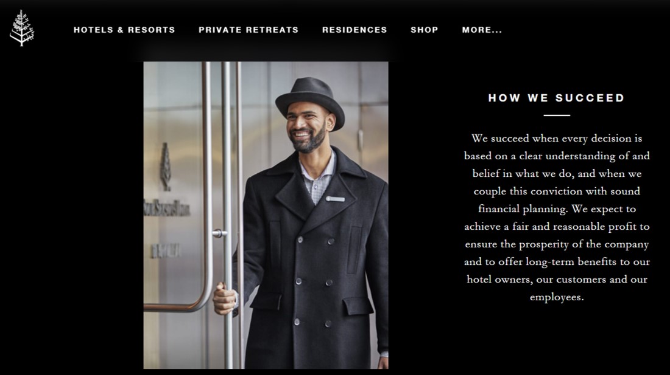Viewport: 670px width, 375px height.
Task: Click the How We Succeed heading
Action: point(557,98)
